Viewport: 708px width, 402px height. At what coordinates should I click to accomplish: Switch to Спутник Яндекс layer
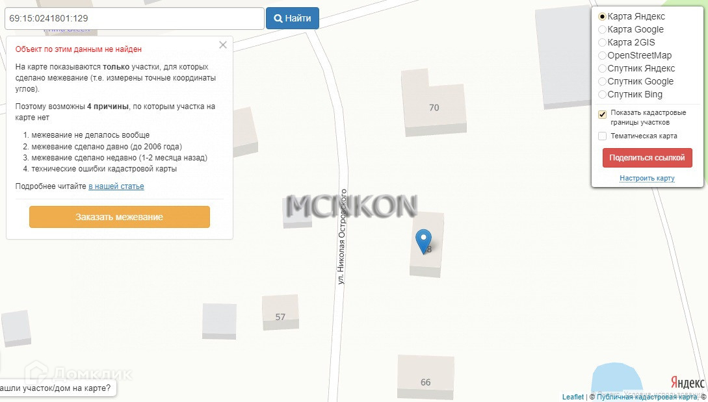(x=602, y=69)
